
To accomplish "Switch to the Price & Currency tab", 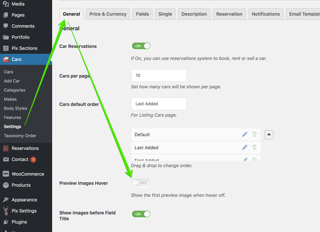I will (x=108, y=14).
